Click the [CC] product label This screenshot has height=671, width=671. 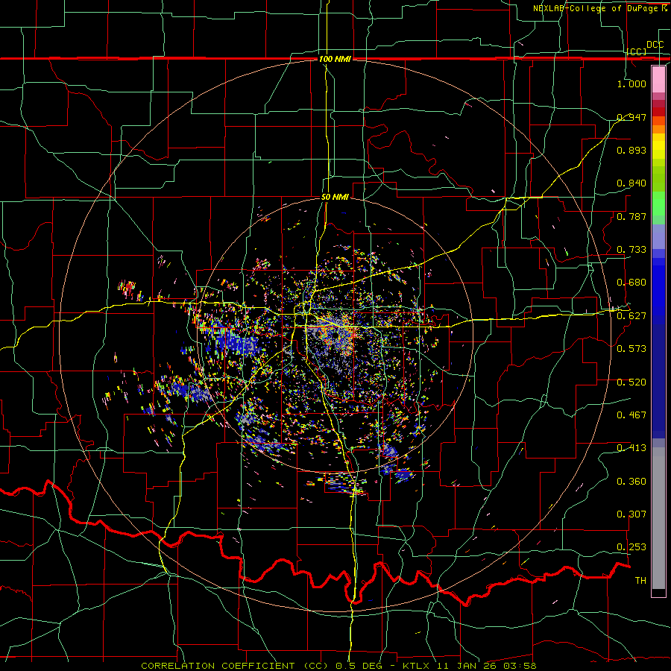(636, 51)
